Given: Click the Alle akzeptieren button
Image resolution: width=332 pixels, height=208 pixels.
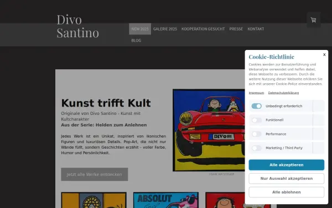Looking at the screenshot, I should (287, 165).
